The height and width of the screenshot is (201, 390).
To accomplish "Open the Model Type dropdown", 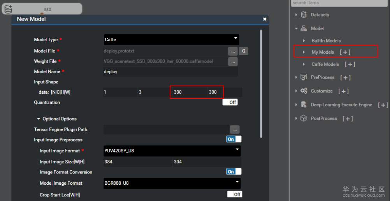I will coord(171,40).
